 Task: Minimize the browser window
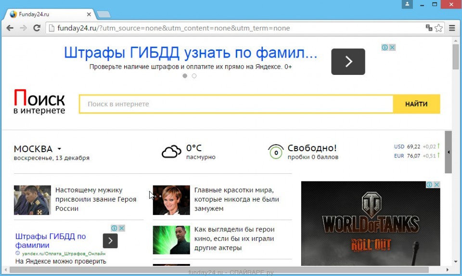pos(422,4)
